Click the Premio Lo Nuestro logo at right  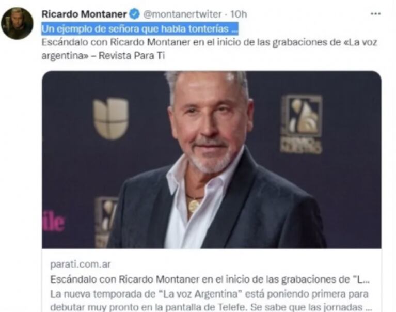pyautogui.click(x=301, y=124)
